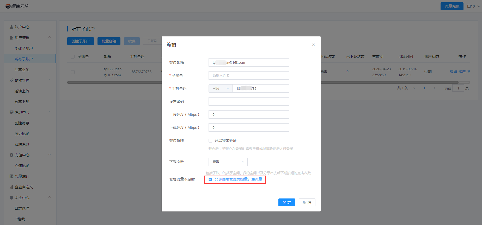Click the 企业自定义 chart icon
This screenshot has width=482, height=225.
(11, 187)
